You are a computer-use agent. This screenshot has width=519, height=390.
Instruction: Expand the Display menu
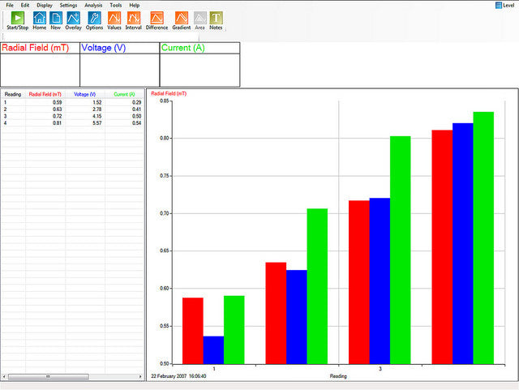tap(45, 5)
